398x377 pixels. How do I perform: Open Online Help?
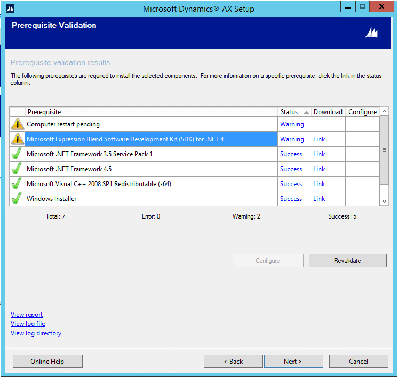pyautogui.click(x=47, y=362)
